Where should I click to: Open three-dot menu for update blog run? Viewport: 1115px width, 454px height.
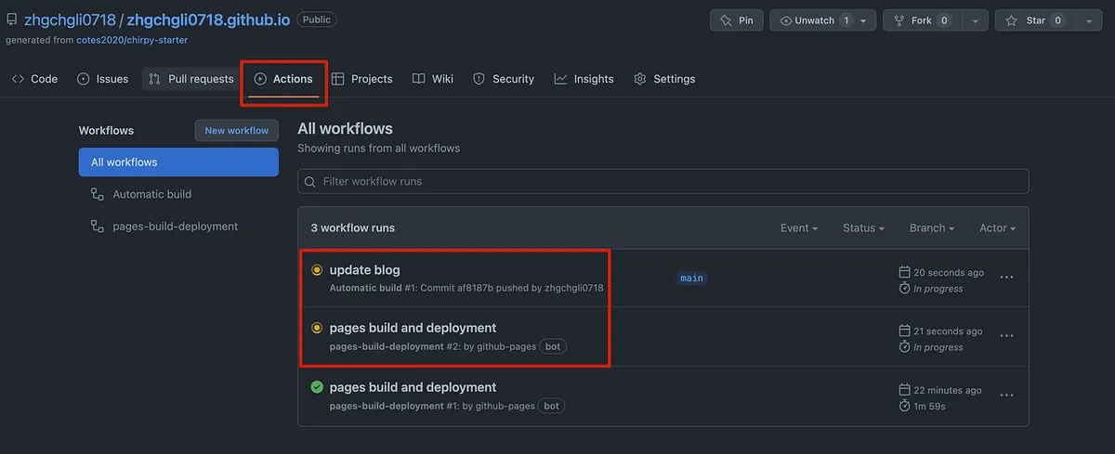tap(1006, 277)
